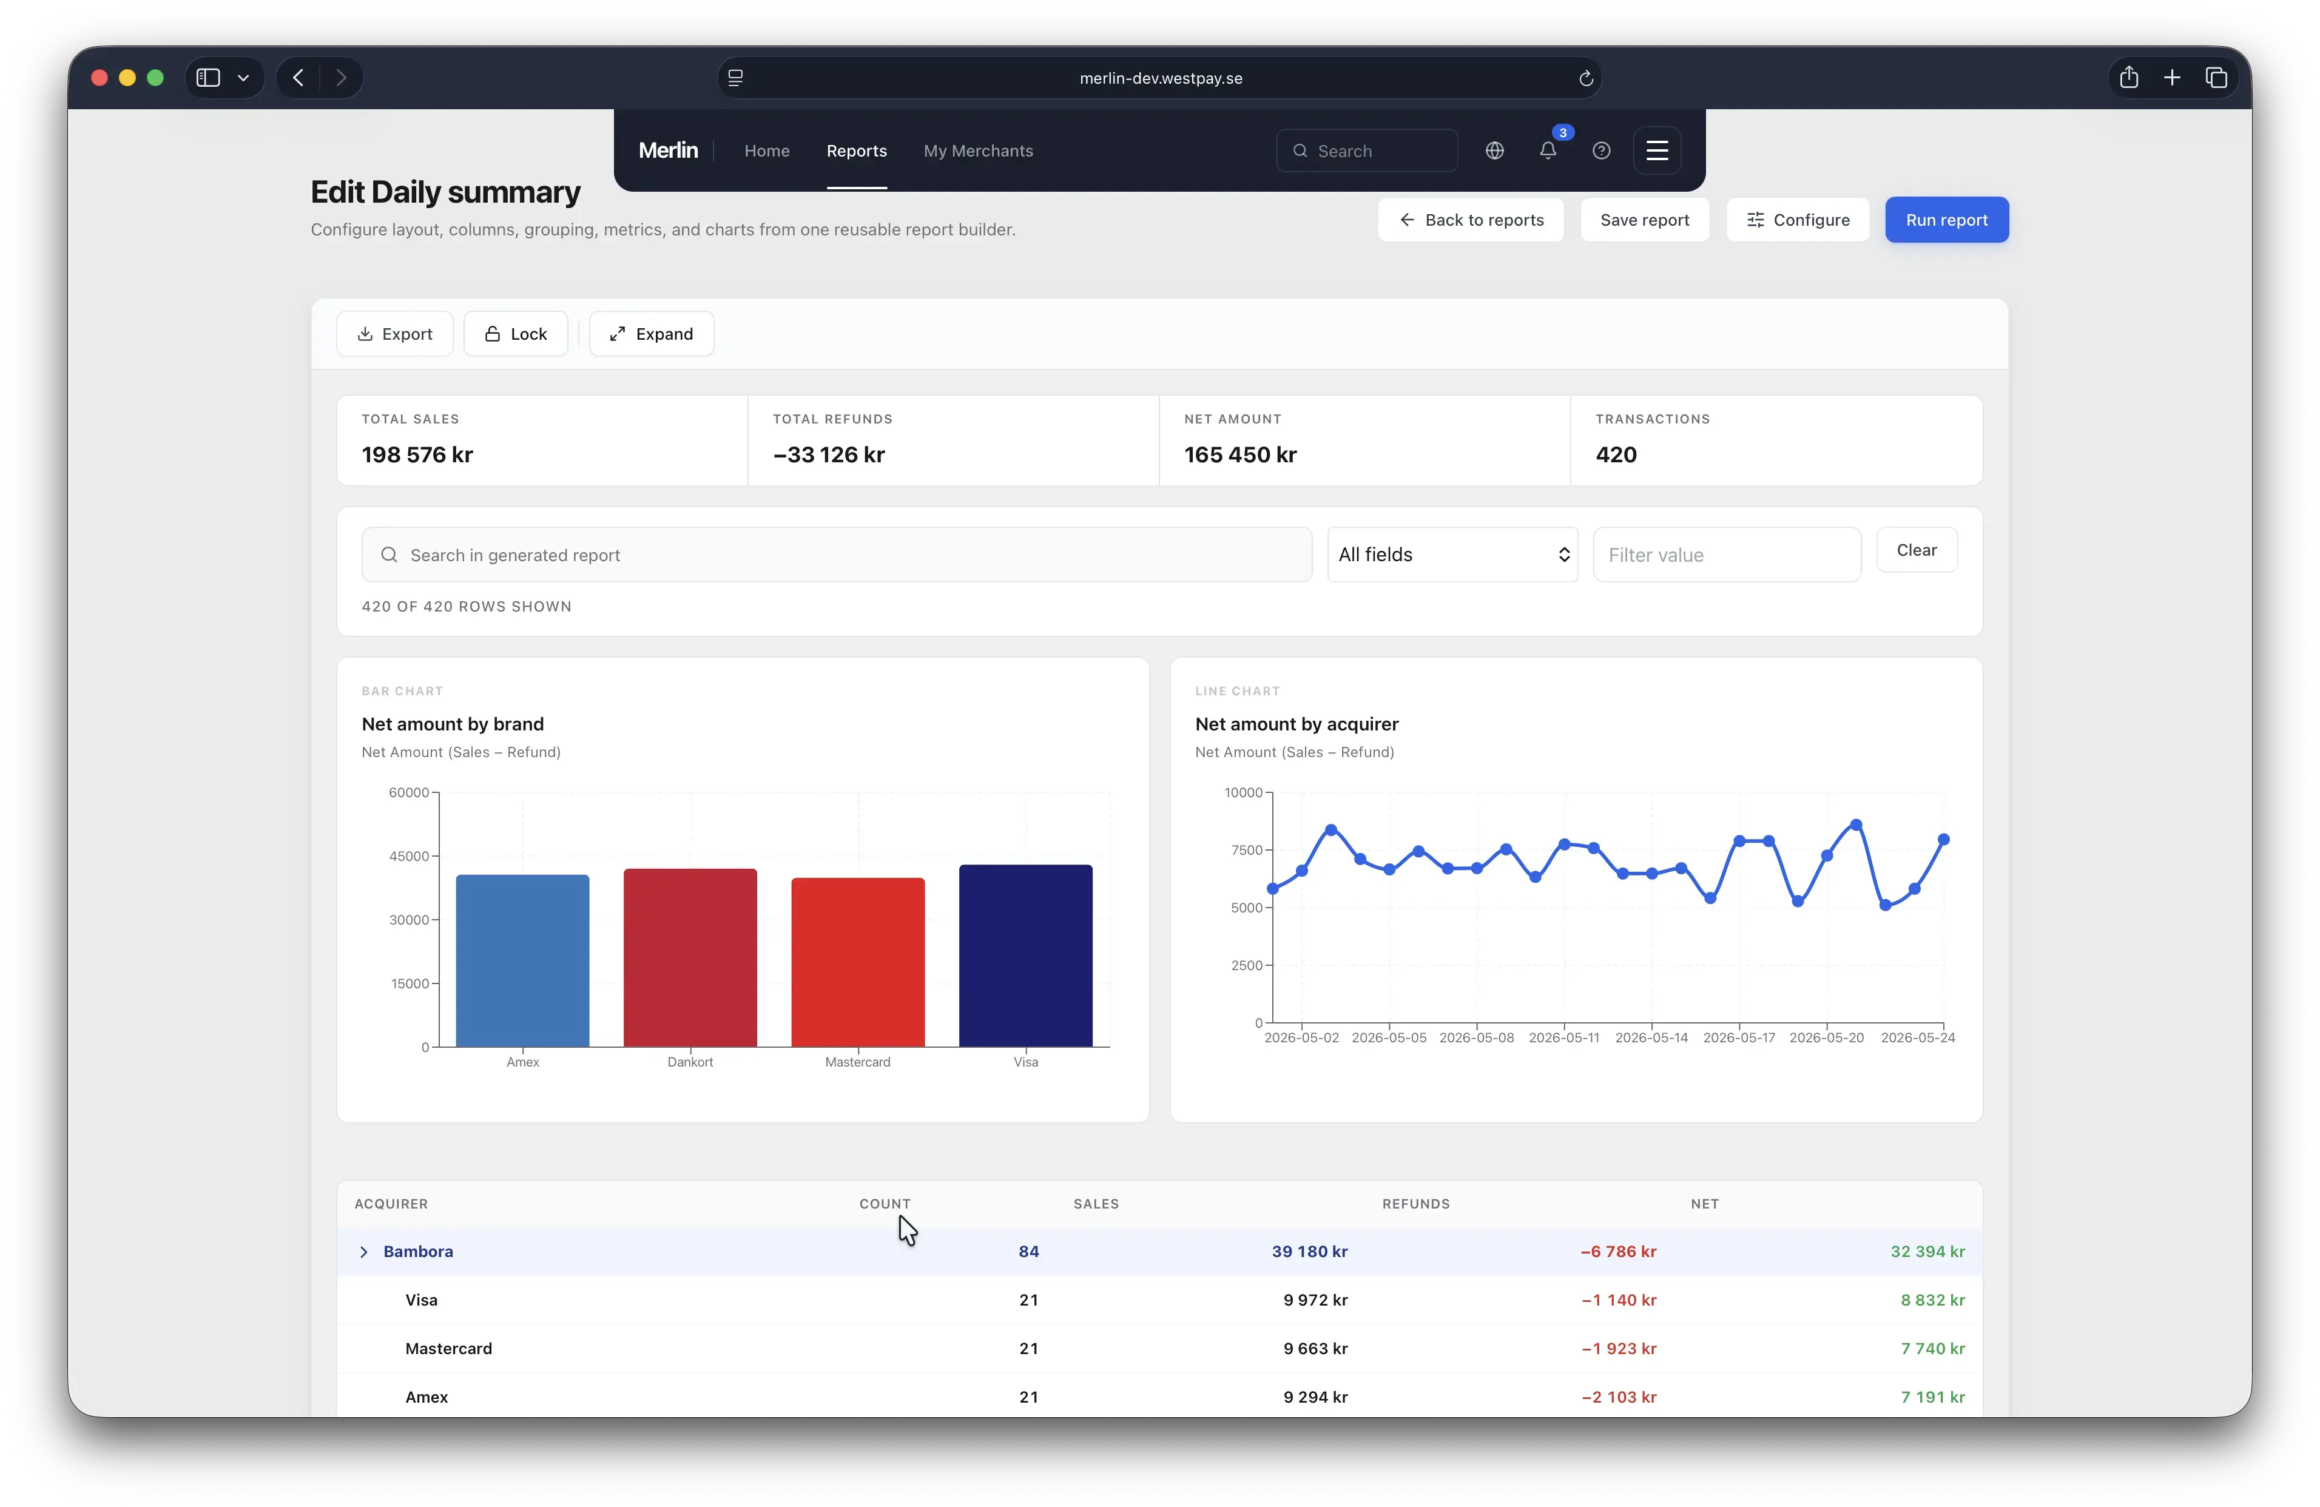Open the language globe icon
2320x1507 pixels.
pyautogui.click(x=1494, y=151)
